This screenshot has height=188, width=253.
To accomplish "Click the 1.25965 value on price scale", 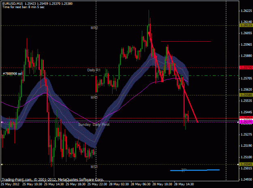I will click(x=246, y=44).
